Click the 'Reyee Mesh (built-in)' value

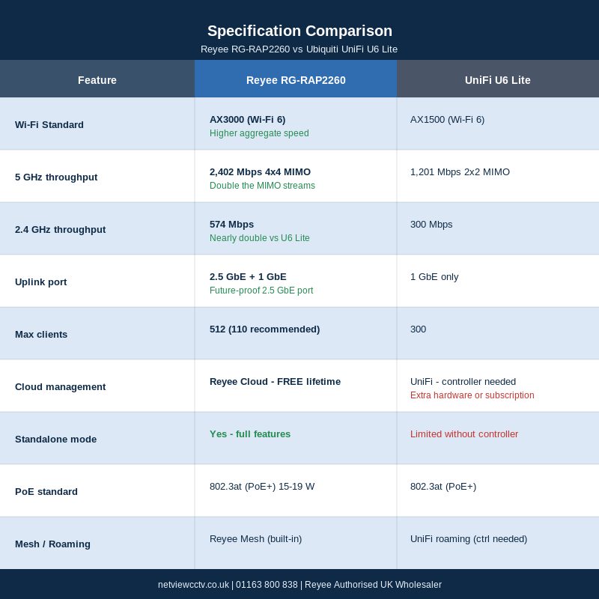pyautogui.click(x=255, y=538)
